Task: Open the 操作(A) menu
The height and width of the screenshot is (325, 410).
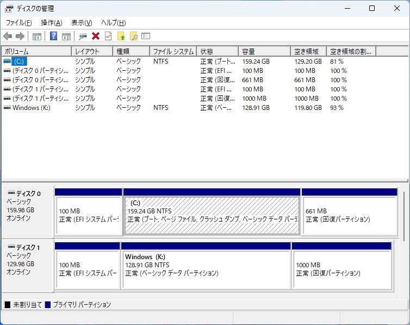Action: pos(52,23)
